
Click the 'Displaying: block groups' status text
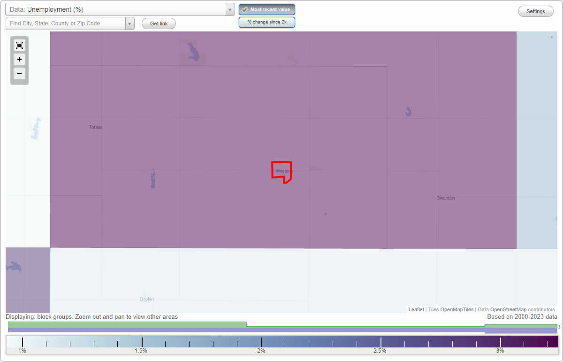point(91,317)
